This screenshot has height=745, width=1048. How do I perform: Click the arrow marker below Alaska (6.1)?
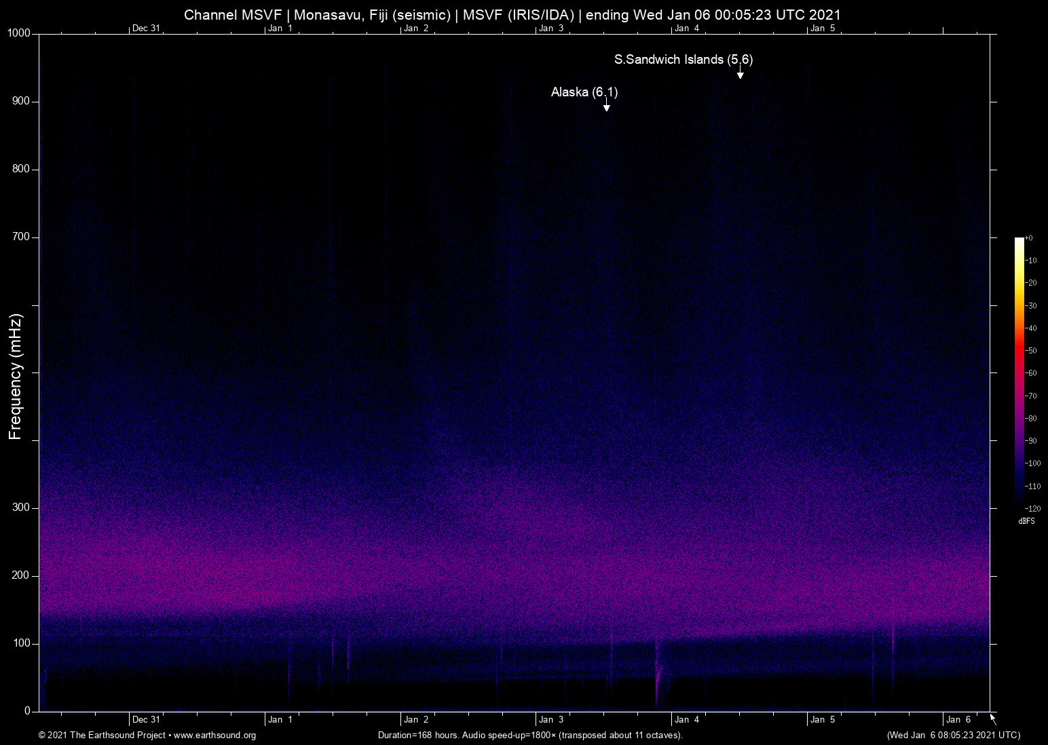[606, 106]
